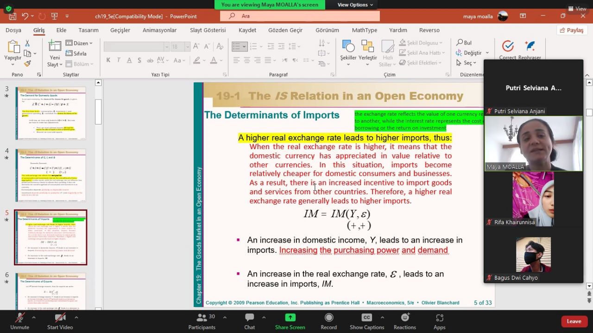
Task: Switch to the MathType ribbon tab
Action: click(x=365, y=30)
